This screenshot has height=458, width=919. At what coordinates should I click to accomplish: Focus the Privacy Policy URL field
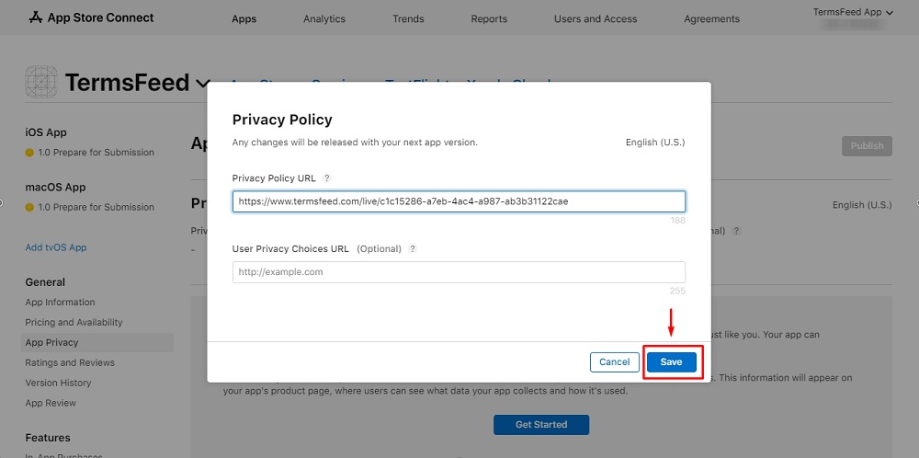tap(459, 201)
